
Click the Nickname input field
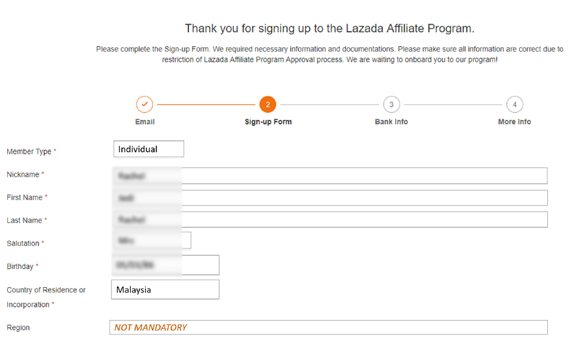point(330,176)
